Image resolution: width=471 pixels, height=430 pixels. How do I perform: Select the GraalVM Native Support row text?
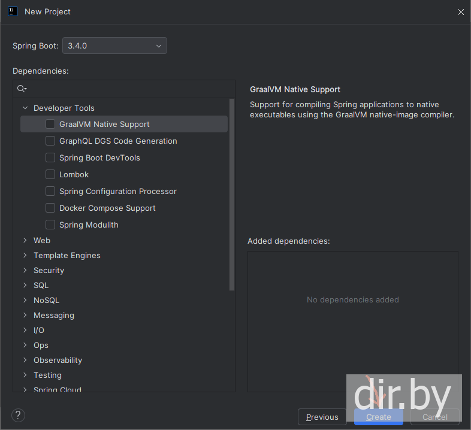coord(104,124)
